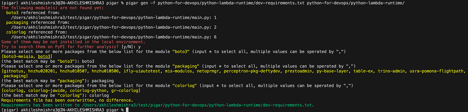Click the yellow boto3 module name line
This screenshot has height=112, width=468.
point(12,13)
